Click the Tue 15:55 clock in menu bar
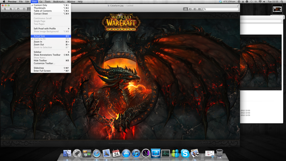 [273, 1]
